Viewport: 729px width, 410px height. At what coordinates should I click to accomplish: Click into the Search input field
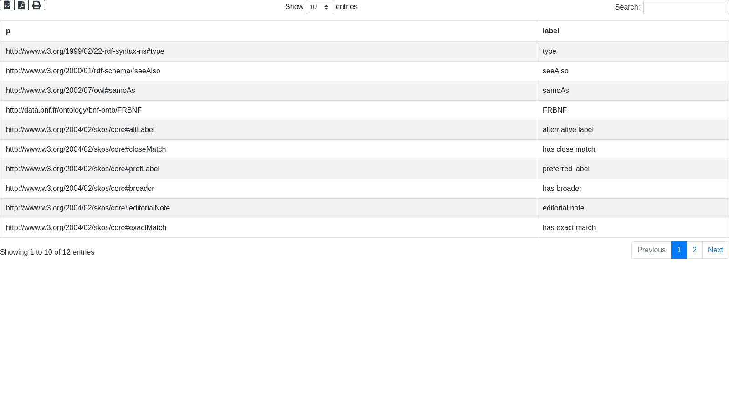coord(685,7)
